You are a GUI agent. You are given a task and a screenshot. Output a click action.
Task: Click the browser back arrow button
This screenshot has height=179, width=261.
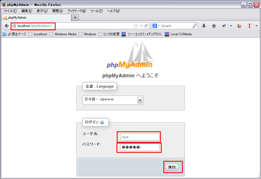[6, 26]
